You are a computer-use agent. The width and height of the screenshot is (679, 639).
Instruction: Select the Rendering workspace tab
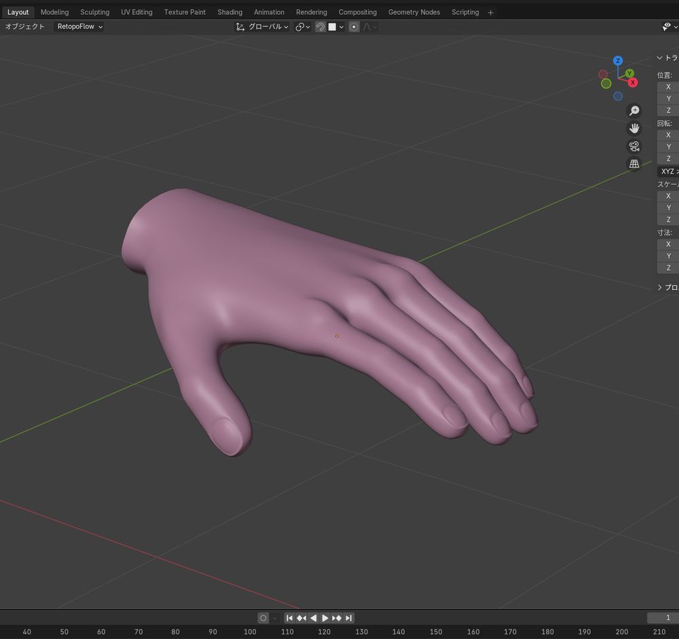312,12
